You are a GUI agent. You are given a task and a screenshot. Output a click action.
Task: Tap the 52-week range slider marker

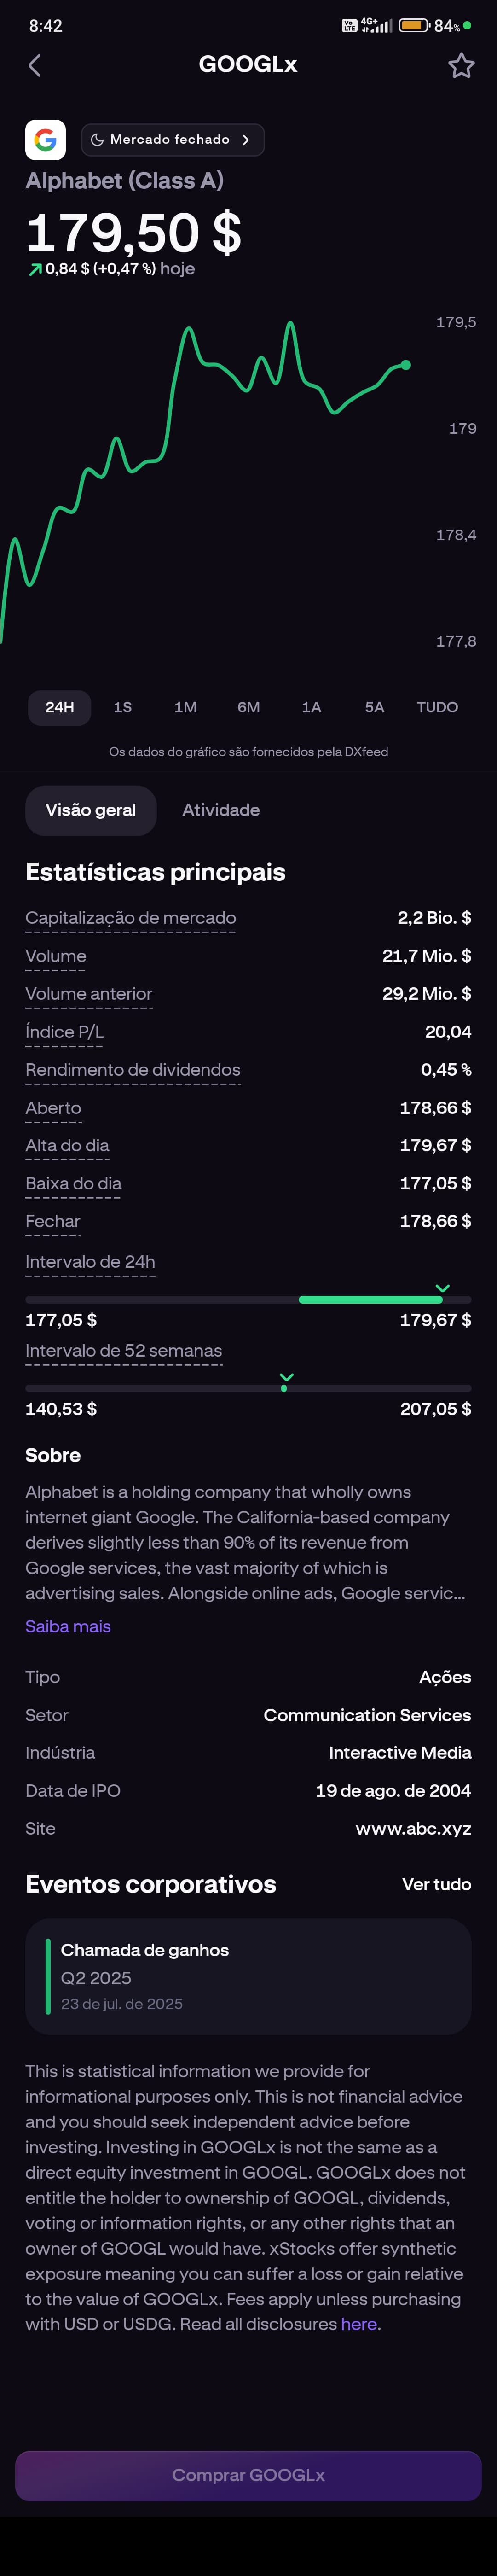[285, 1383]
